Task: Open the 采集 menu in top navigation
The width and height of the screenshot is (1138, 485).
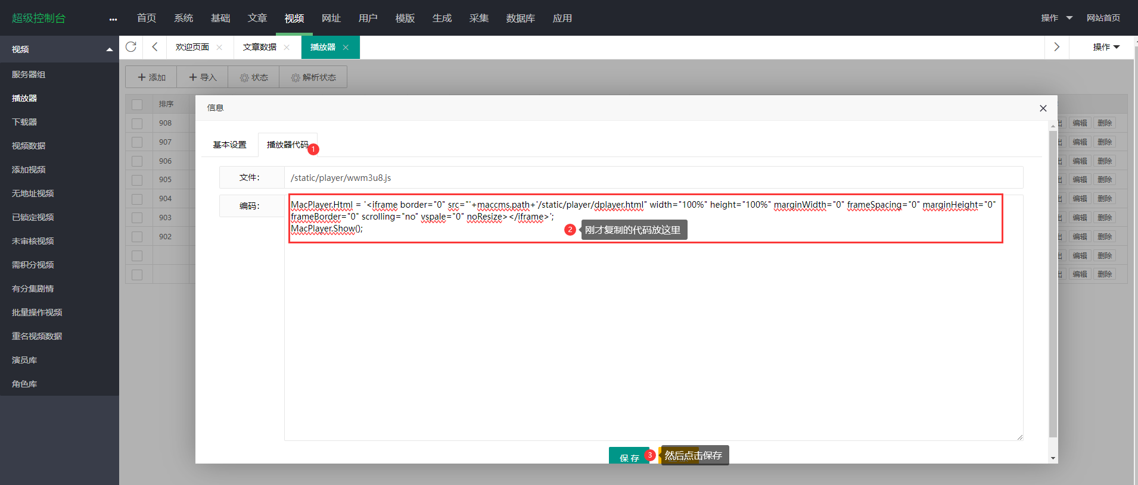Action: point(478,18)
